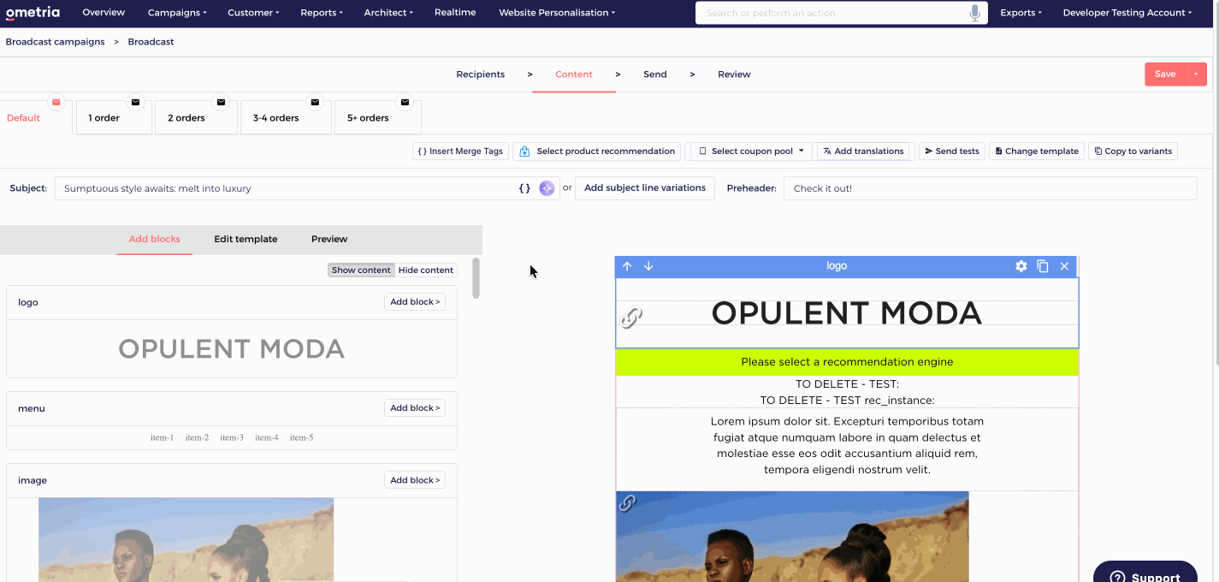Go to Overview in top navigation
Image resolution: width=1219 pixels, height=582 pixels.
coord(104,13)
